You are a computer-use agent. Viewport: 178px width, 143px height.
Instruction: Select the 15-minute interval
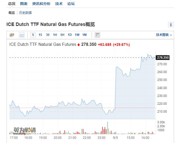(40, 35)
